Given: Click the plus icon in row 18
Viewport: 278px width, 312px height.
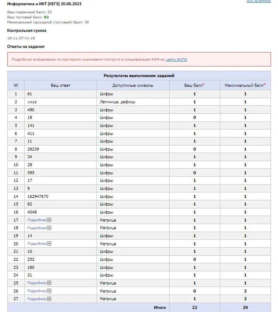Looking at the screenshot, I should (49, 228).
